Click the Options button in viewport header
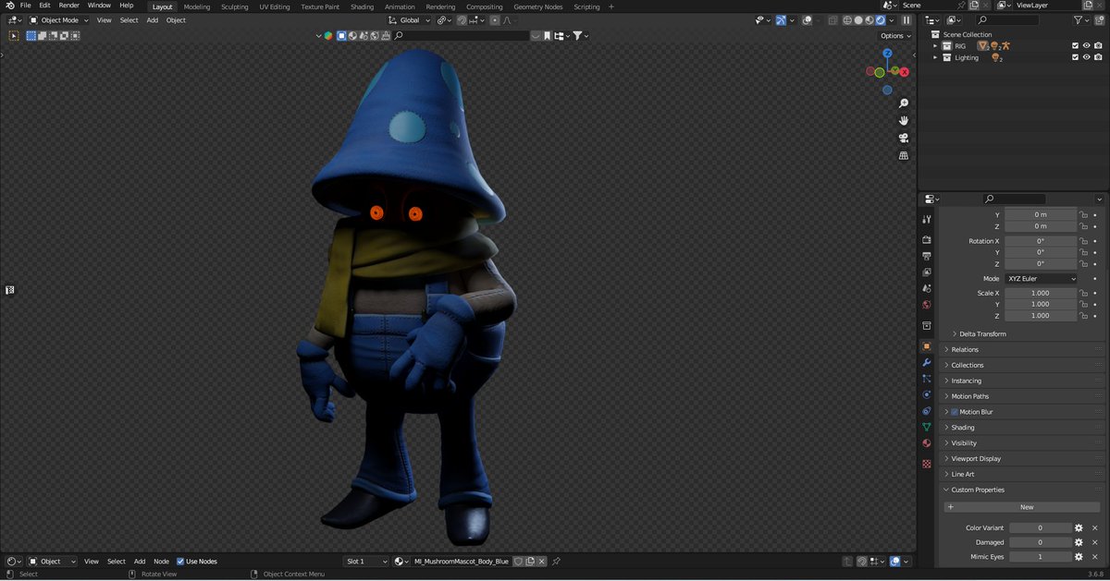The width and height of the screenshot is (1110, 581). [893, 35]
